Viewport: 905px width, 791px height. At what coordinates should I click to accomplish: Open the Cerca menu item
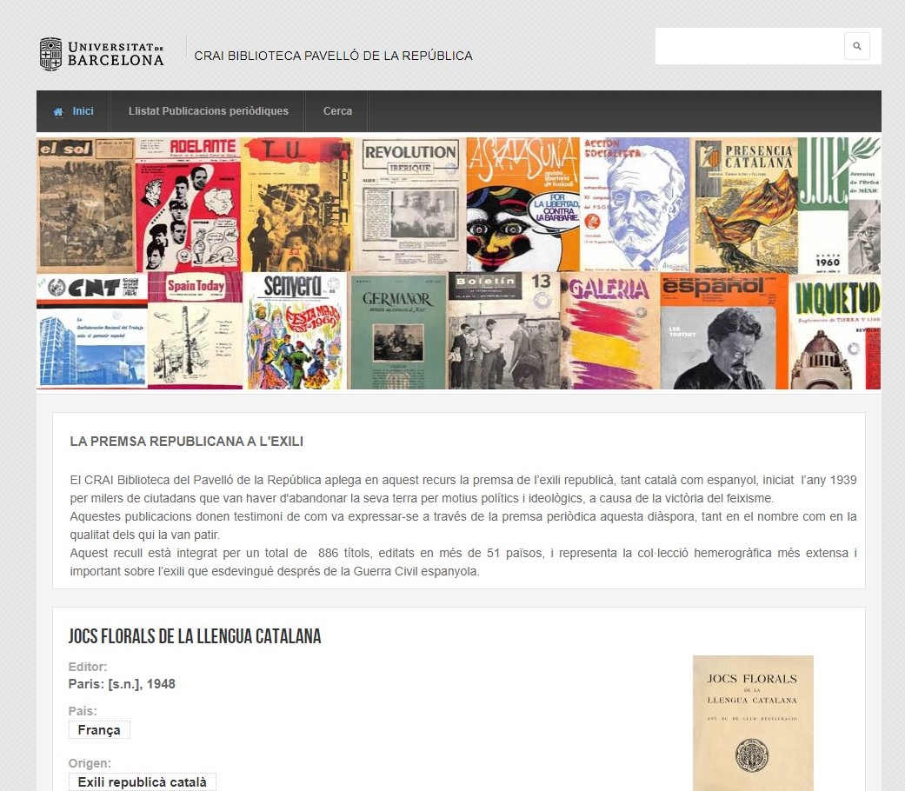pos(337,111)
